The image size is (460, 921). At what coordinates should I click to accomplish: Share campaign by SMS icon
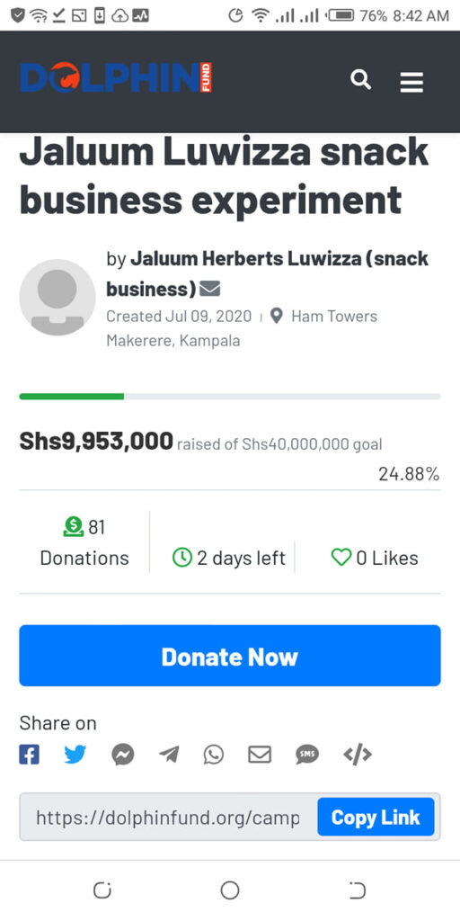tap(307, 755)
